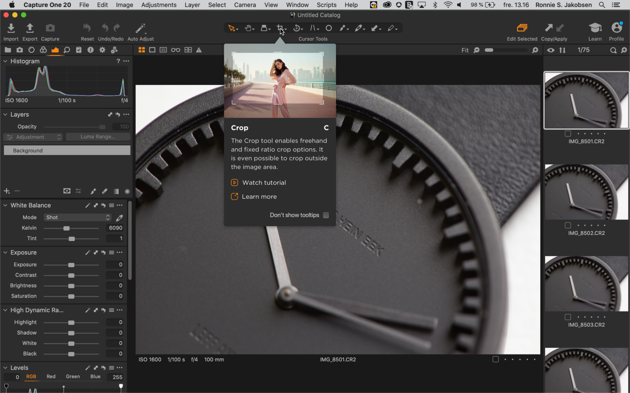Open the White Balance Mode dropdown
Screen dimensions: 630x393
tap(77, 218)
